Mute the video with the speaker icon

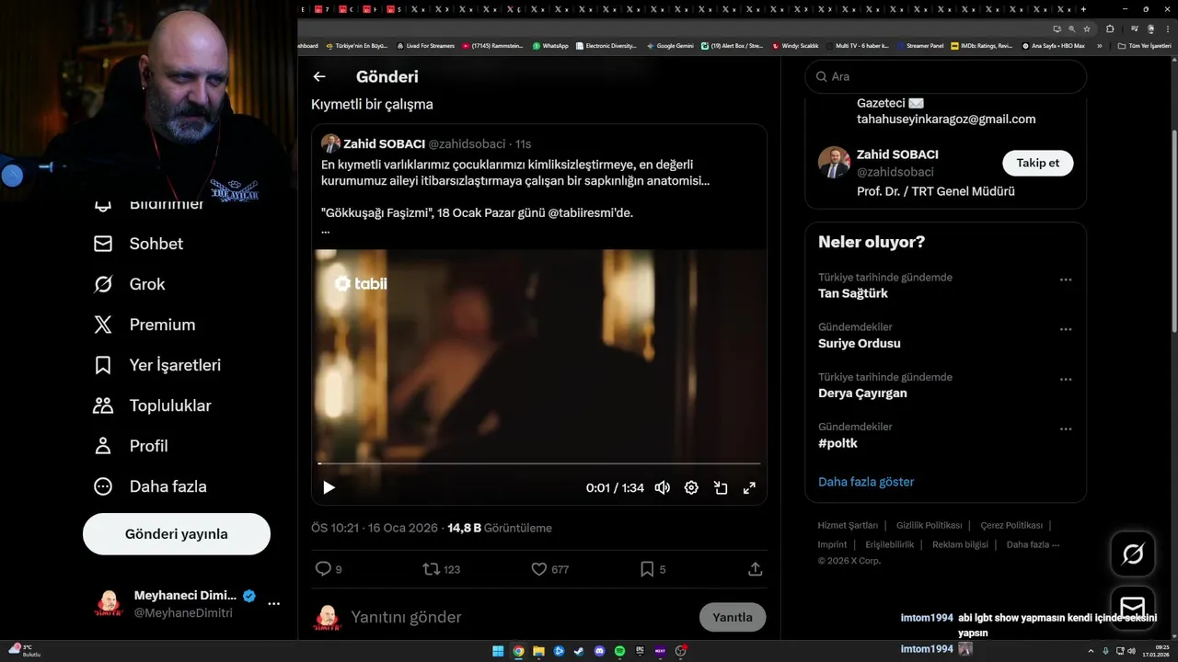click(662, 488)
